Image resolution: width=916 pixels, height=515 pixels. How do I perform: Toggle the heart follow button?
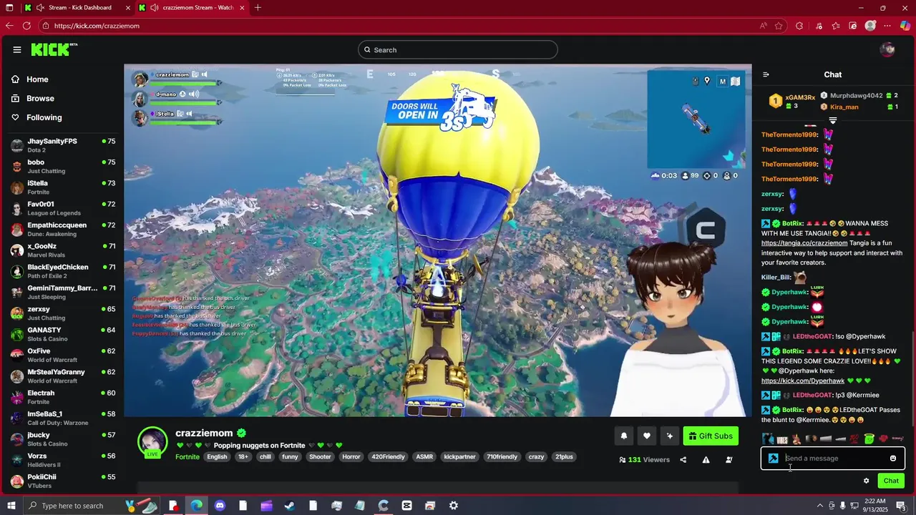coord(646,436)
